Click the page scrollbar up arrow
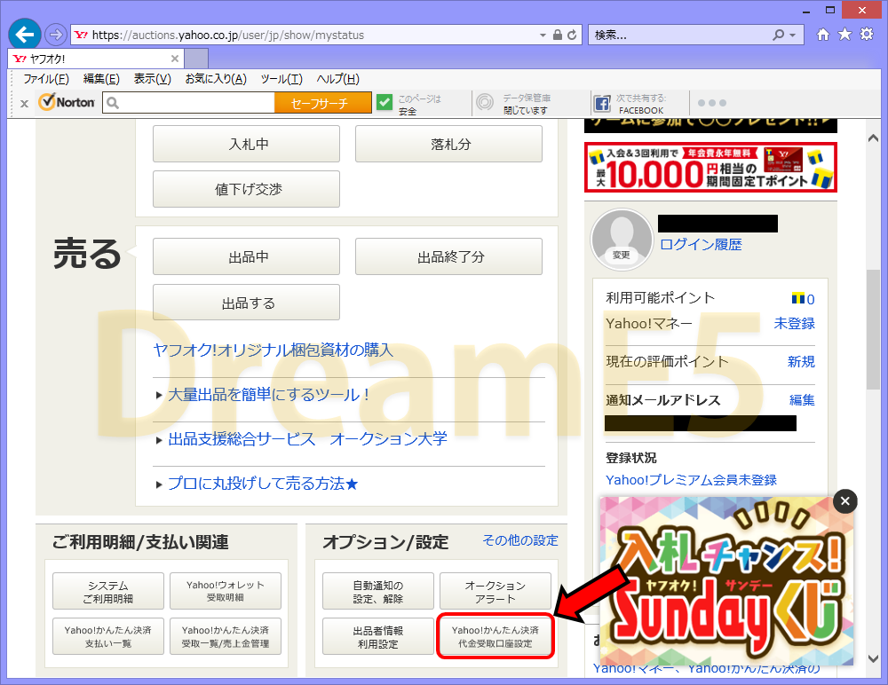The height and width of the screenshot is (685, 888). 873,138
